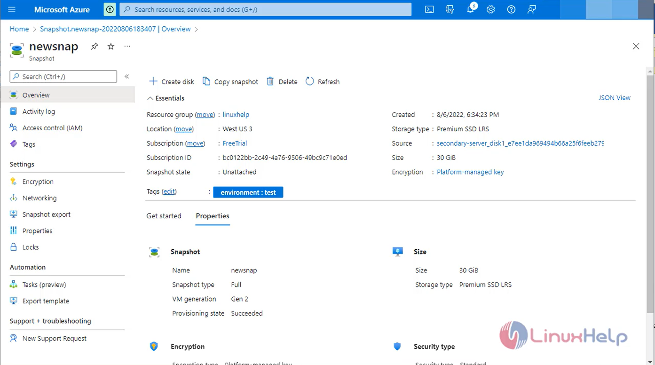The width and height of the screenshot is (655, 365).
Task: Click move link next to Location
Action: click(x=183, y=129)
